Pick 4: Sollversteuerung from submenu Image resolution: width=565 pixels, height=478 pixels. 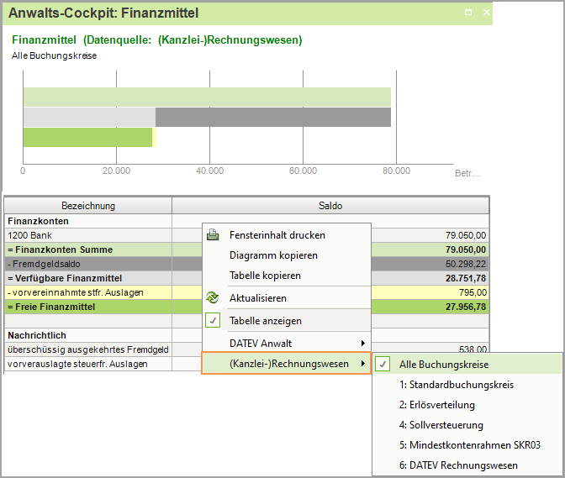441,425
